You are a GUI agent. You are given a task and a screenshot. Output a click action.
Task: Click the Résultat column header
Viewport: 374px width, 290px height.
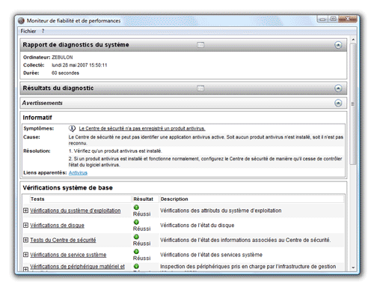145,199
